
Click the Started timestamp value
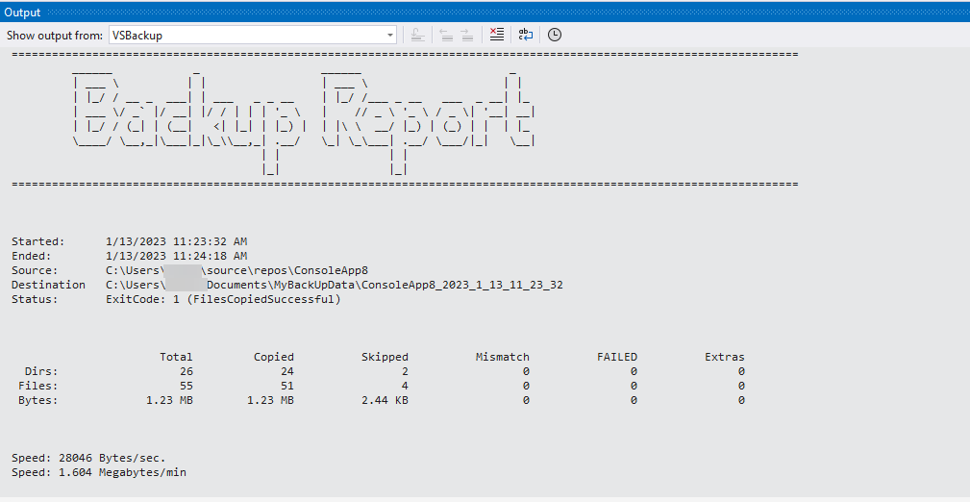point(176,241)
